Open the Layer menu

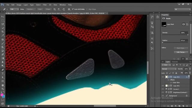pyautogui.click(x=25, y=5)
